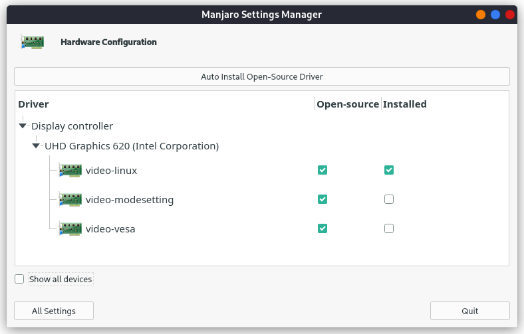The image size is (524, 334).
Task: Click the video-modesetting driver card icon
Action: [70, 199]
